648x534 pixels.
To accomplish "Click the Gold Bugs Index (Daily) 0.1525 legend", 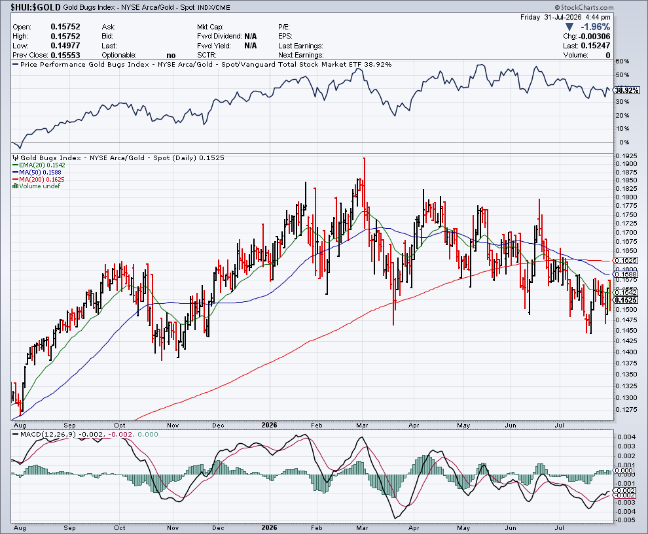I will pyautogui.click(x=118, y=158).
